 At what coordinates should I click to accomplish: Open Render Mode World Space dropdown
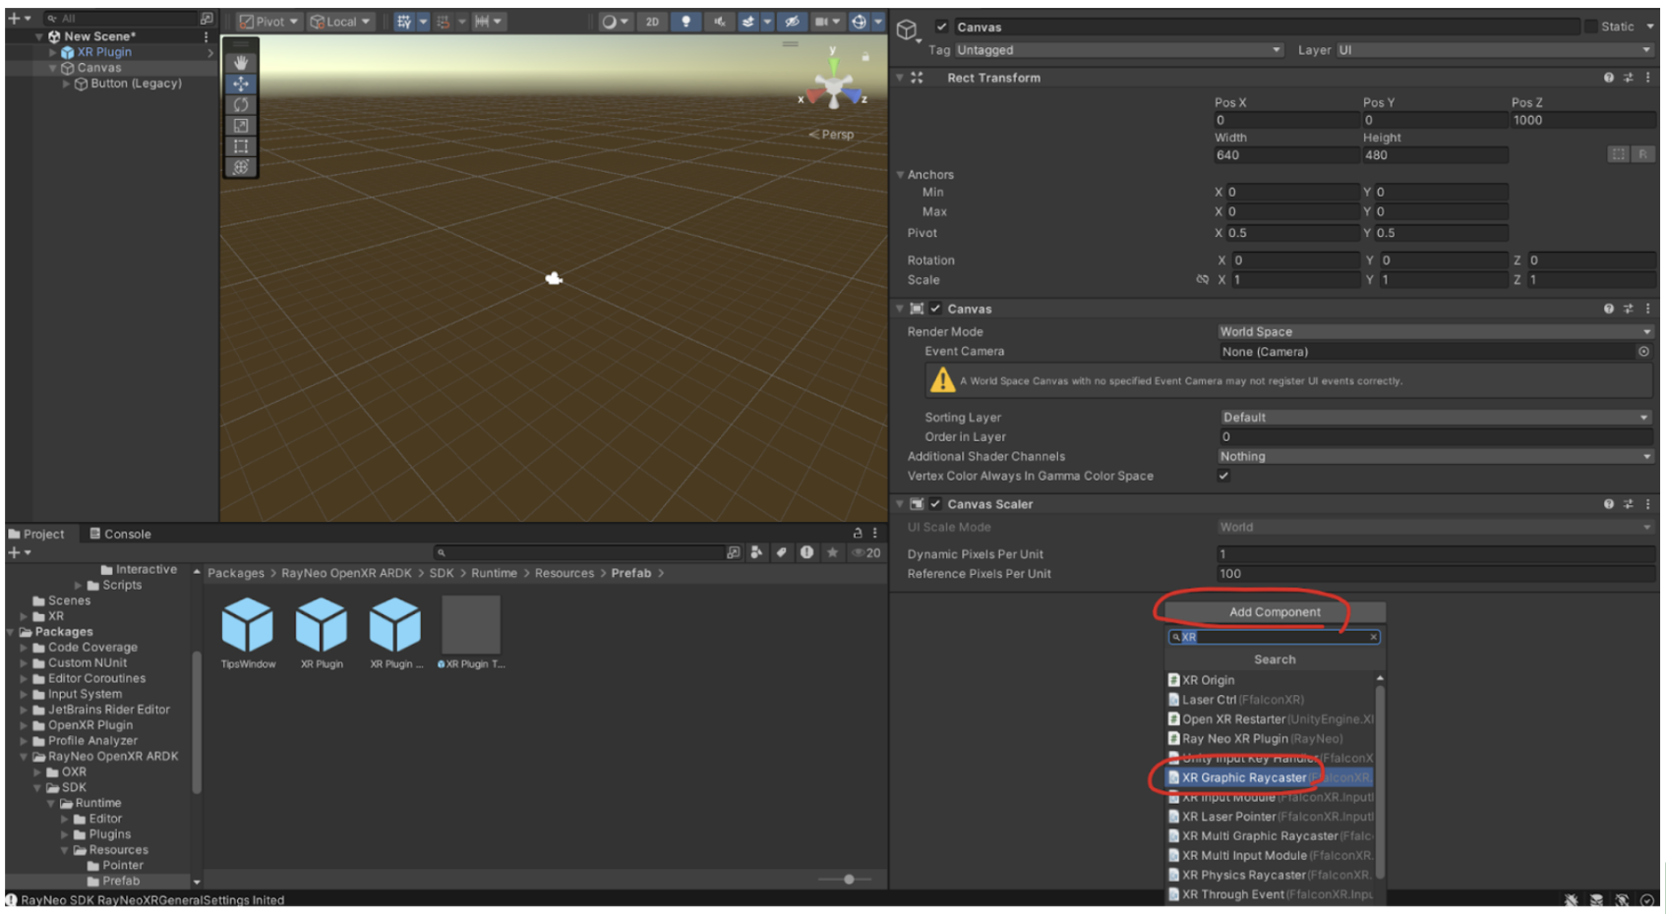click(x=1435, y=332)
